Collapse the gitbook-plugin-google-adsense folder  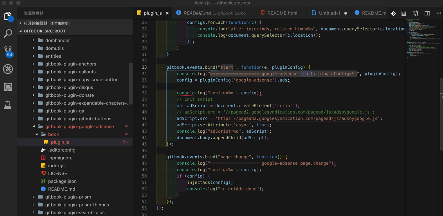tap(79, 126)
